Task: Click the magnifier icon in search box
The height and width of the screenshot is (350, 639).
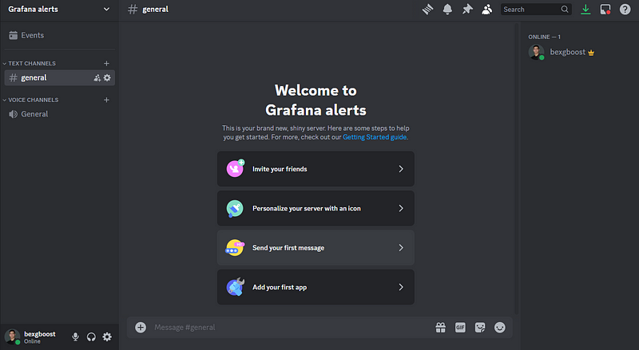Action: coord(565,9)
